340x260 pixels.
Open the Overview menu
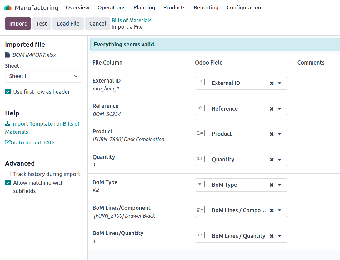77,7
